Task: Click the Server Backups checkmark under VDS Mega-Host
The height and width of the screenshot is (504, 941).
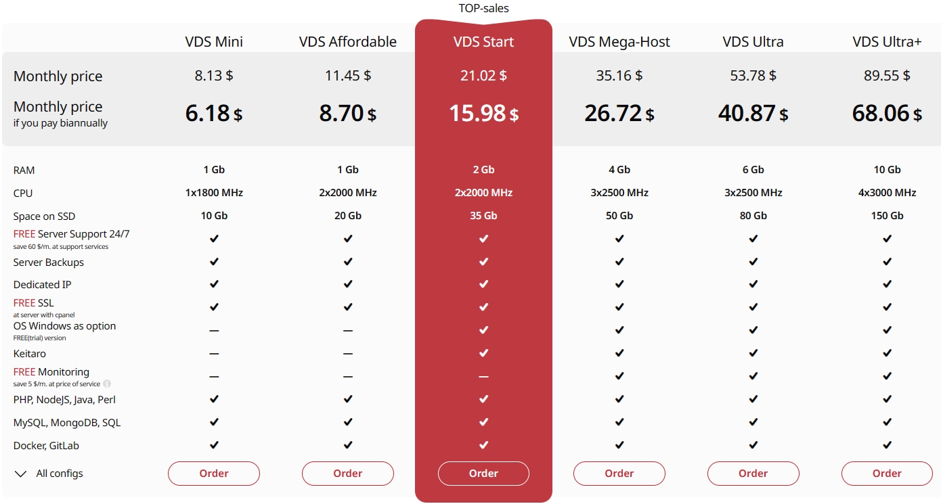Action: (619, 262)
